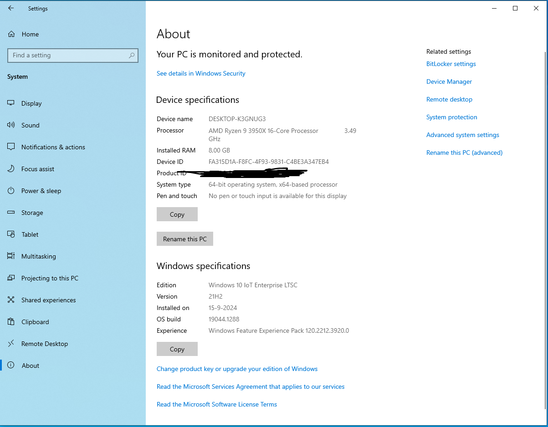Click the Storage drive icon
The width and height of the screenshot is (548, 427).
pyautogui.click(x=11, y=213)
